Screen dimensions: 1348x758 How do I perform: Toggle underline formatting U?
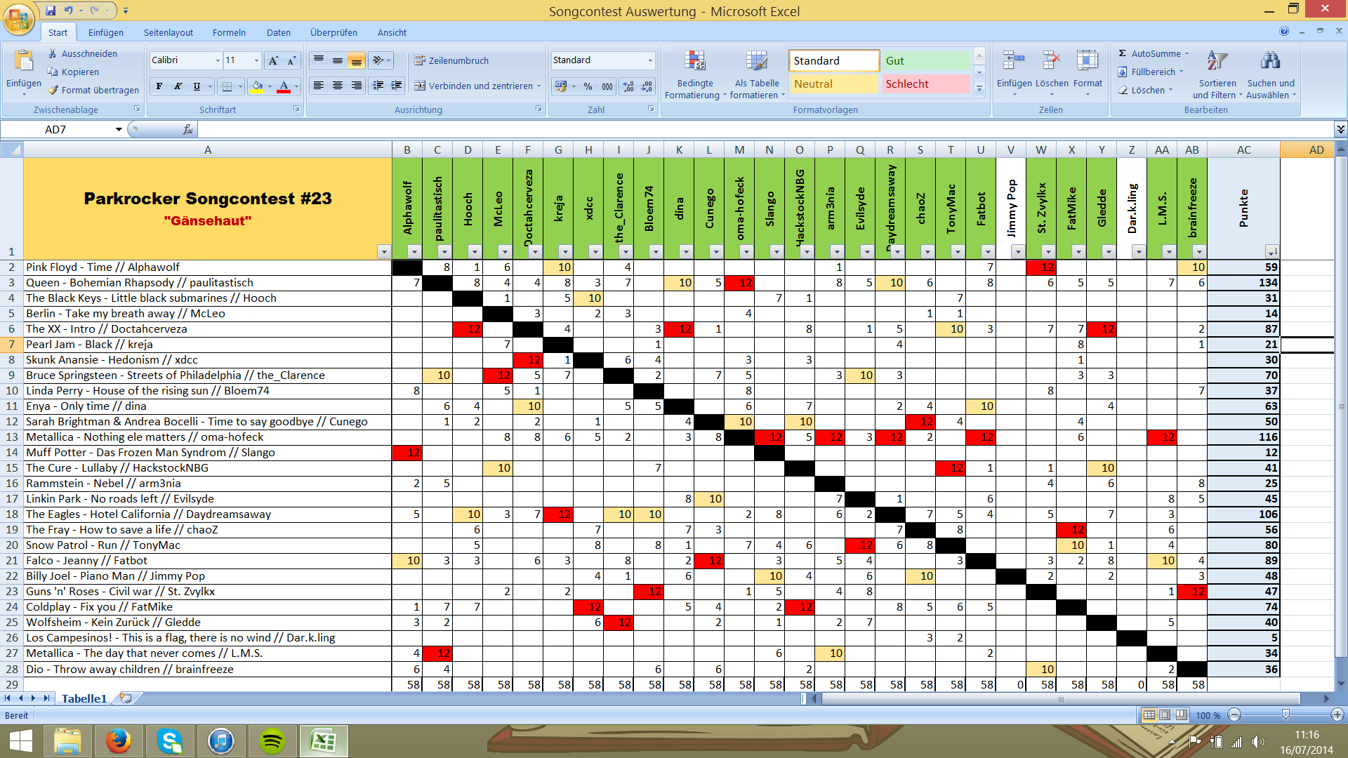197,86
